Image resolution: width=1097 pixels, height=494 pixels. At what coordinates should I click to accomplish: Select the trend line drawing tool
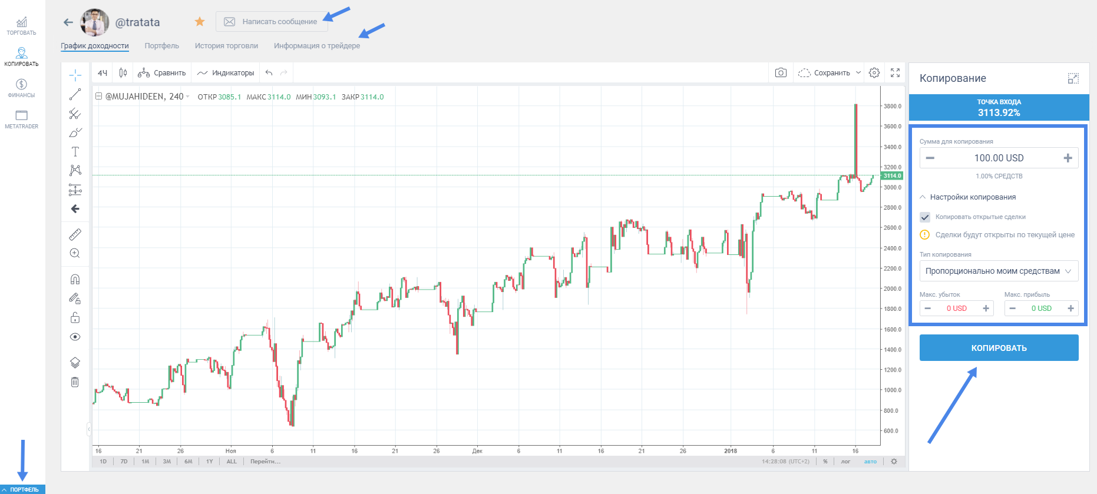pos(75,94)
